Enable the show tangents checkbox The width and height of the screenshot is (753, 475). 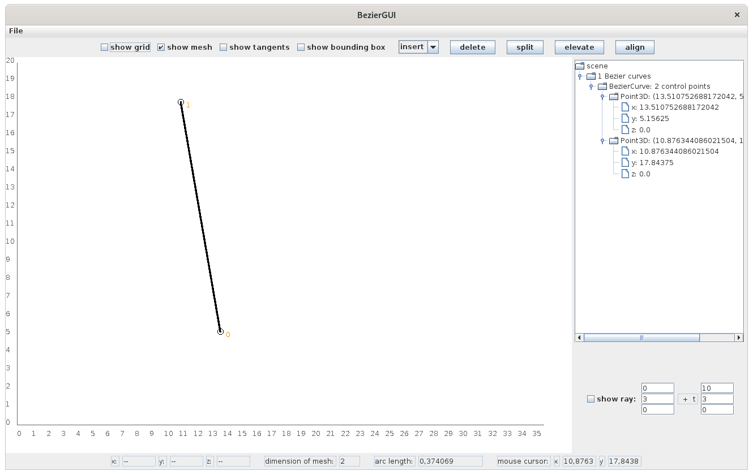[x=224, y=47]
